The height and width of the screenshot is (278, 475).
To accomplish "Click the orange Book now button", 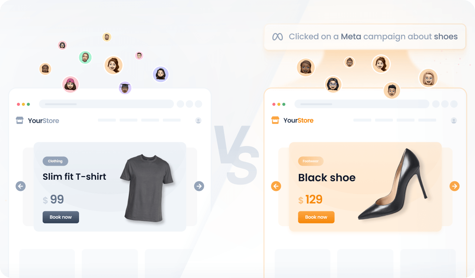I will 316,217.
